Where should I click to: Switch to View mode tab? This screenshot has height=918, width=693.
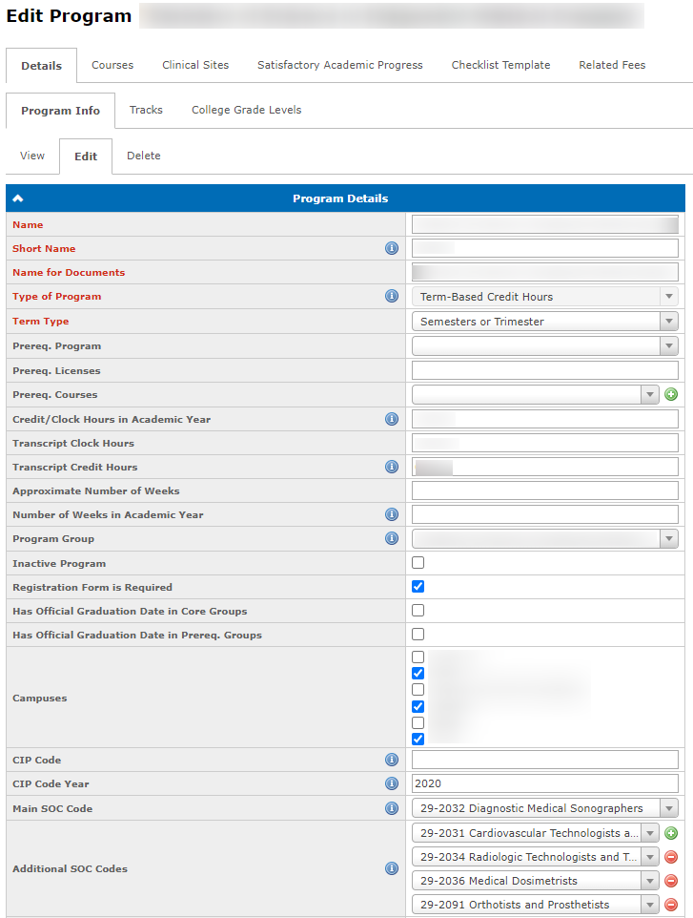tap(32, 156)
